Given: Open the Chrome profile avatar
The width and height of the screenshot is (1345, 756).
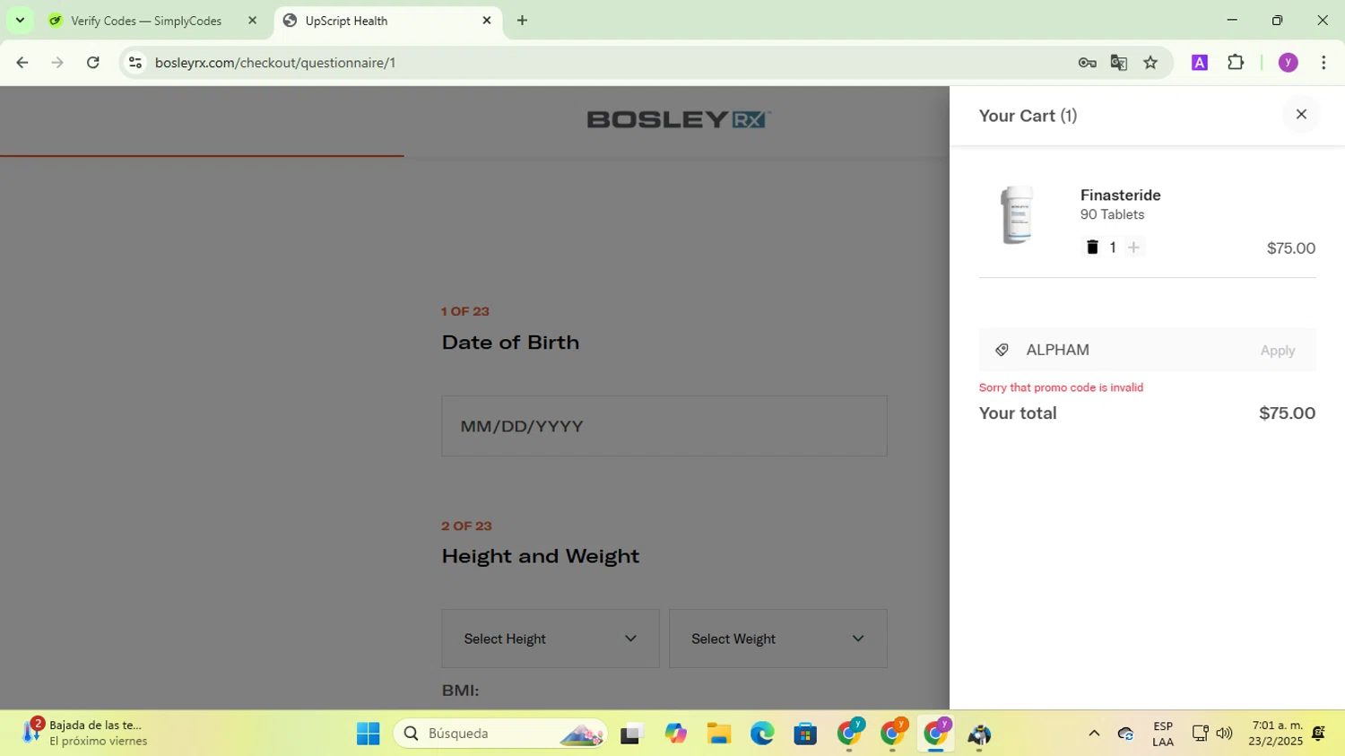Looking at the screenshot, I should click(1289, 63).
